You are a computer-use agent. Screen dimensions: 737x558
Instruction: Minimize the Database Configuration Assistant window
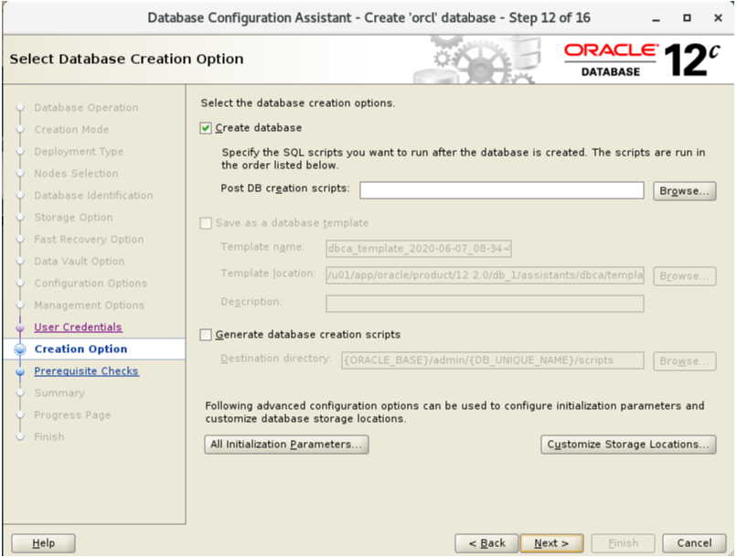tap(657, 18)
